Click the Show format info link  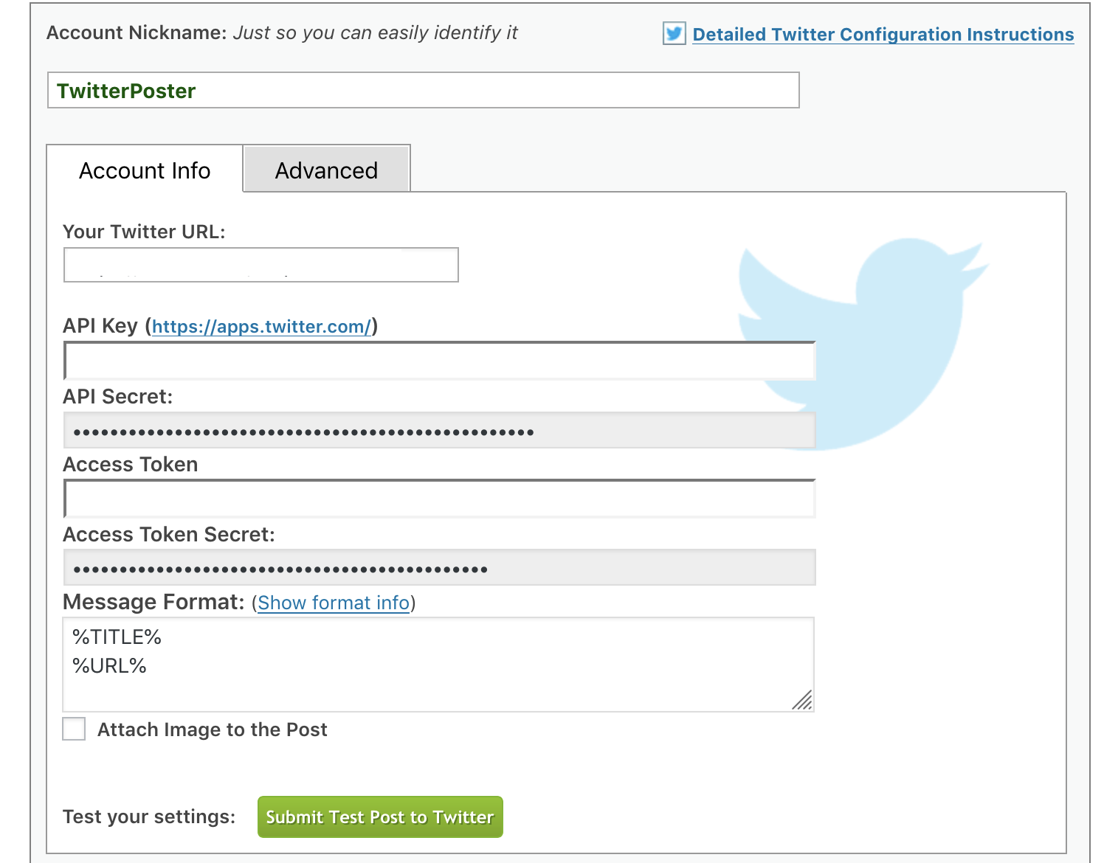point(334,603)
